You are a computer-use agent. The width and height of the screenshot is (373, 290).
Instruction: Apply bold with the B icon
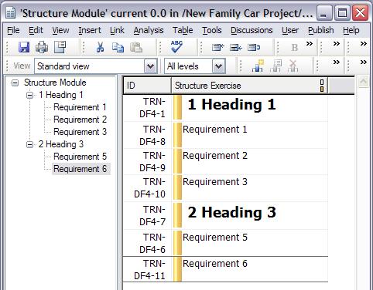coord(294,48)
